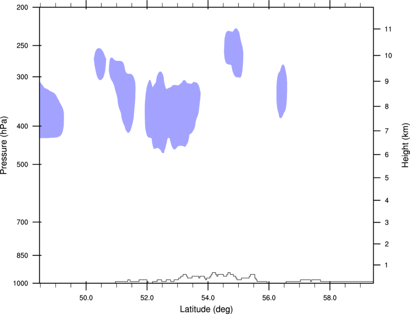Click the 11 km height label

388,29
